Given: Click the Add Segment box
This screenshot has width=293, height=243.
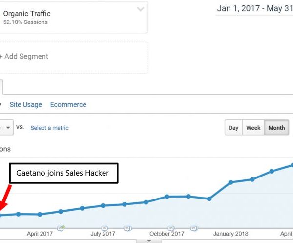Looking at the screenshot, I should (x=73, y=57).
